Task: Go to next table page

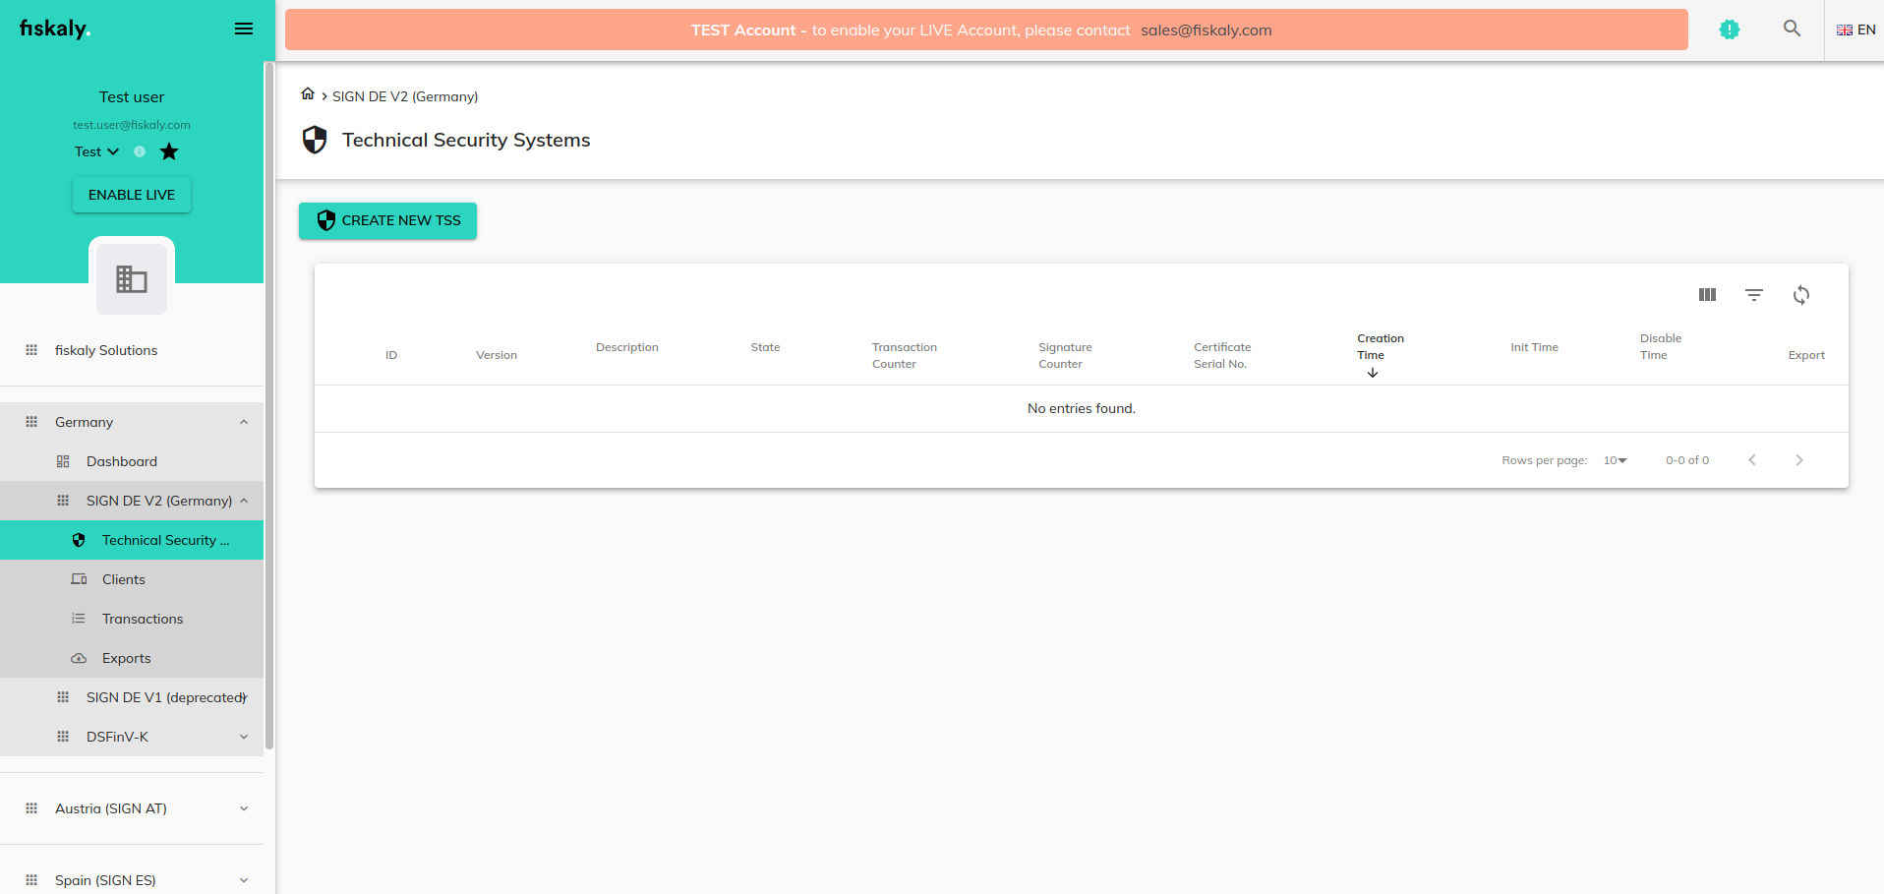Action: pos(1799,460)
